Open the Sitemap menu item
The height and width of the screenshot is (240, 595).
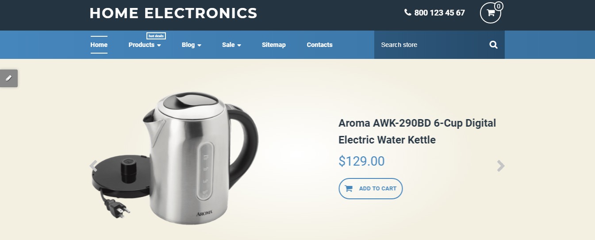274,45
